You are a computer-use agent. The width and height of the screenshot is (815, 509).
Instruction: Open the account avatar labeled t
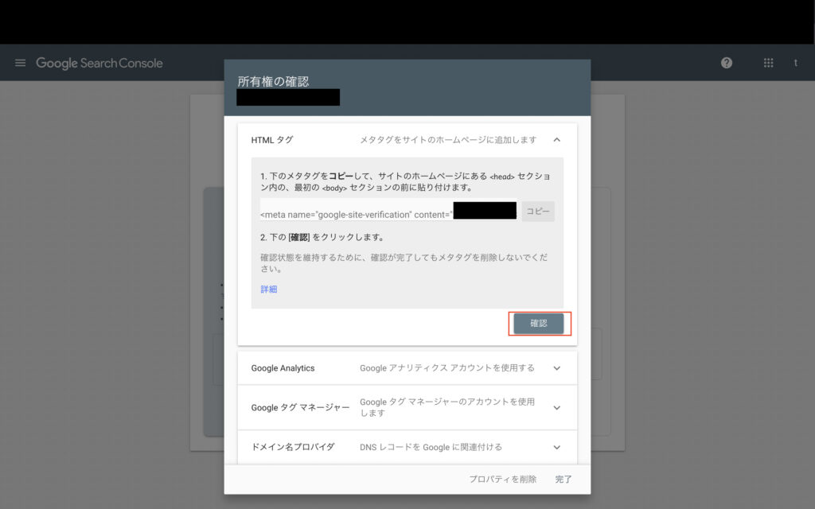click(795, 63)
